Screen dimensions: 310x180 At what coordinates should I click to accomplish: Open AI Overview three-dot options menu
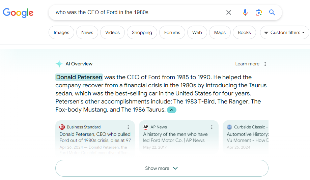pos(265,64)
